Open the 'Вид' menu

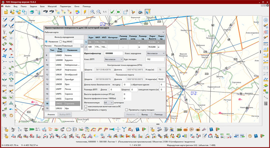pyautogui.click(x=16, y=6)
